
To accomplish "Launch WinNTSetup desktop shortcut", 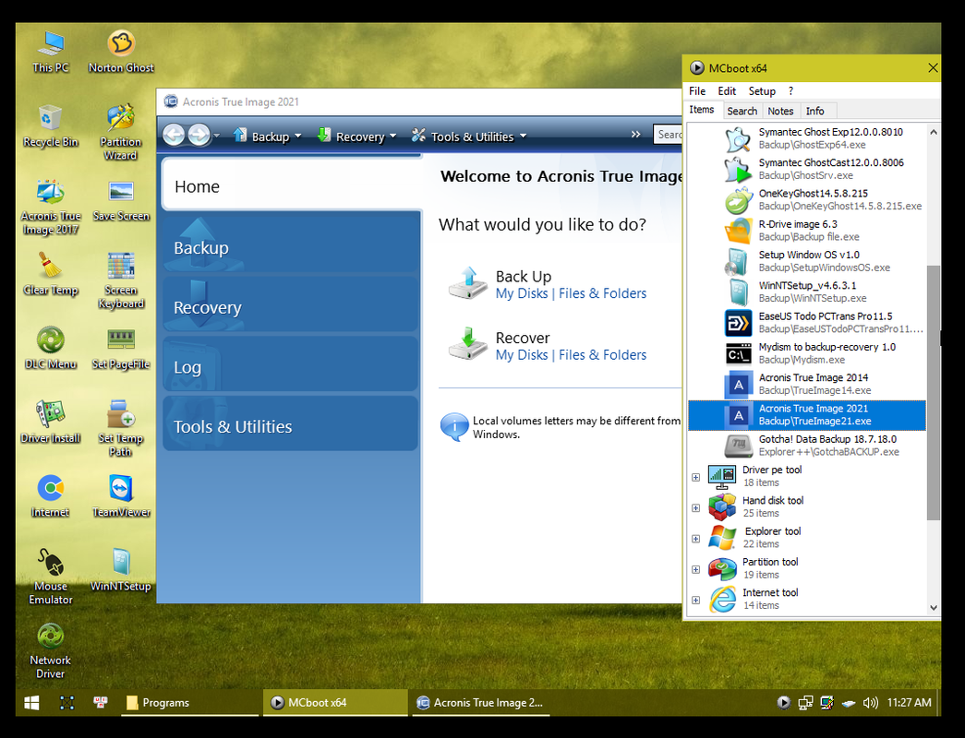I will coord(121,571).
